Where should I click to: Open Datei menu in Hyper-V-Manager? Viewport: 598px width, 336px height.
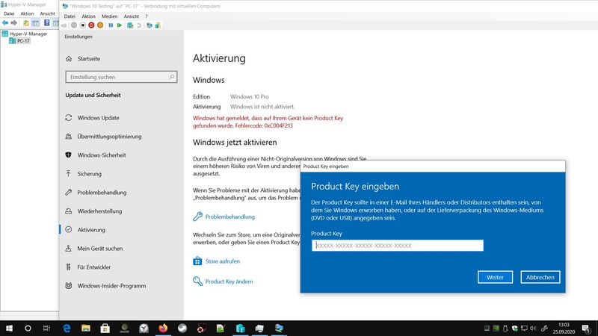point(9,13)
